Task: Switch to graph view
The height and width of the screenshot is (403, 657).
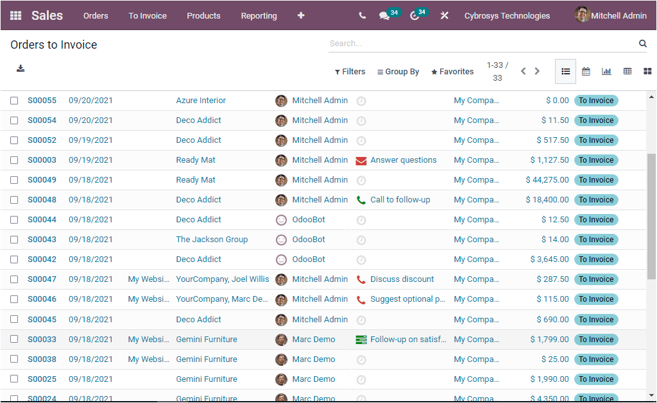Action: click(x=606, y=71)
